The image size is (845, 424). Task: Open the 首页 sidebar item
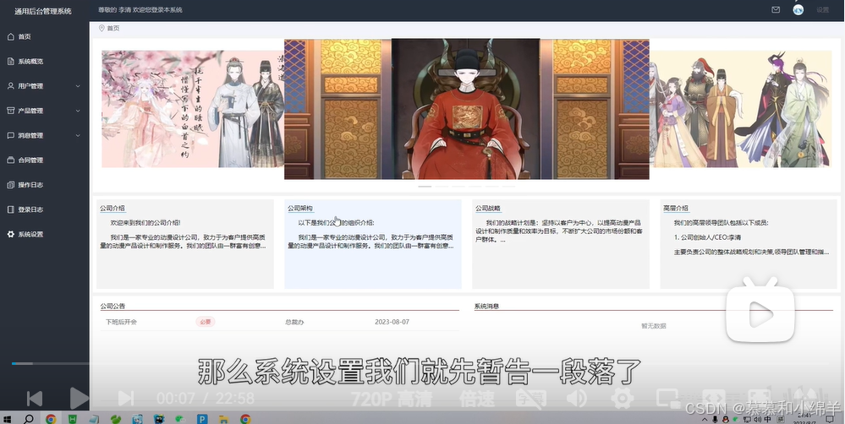44,36
